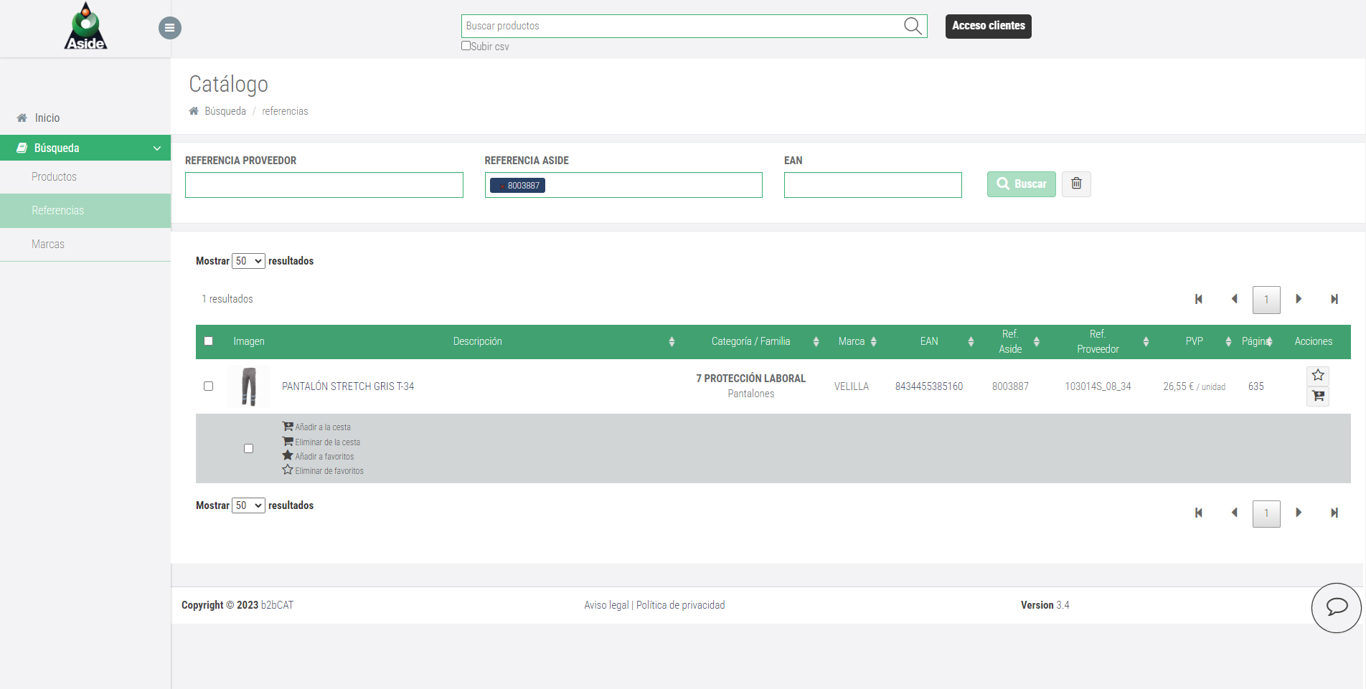The height and width of the screenshot is (689, 1366).
Task: Open the chat bubble widget
Action: pos(1336,607)
